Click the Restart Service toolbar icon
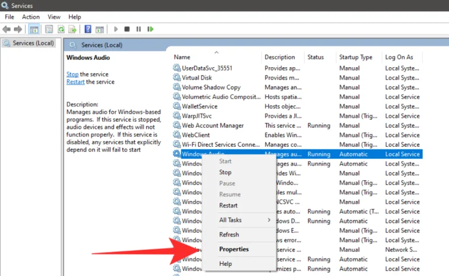Image resolution: width=449 pixels, height=276 pixels. coord(151,29)
